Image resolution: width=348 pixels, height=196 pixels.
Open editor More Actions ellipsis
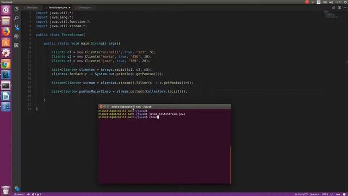345,8
